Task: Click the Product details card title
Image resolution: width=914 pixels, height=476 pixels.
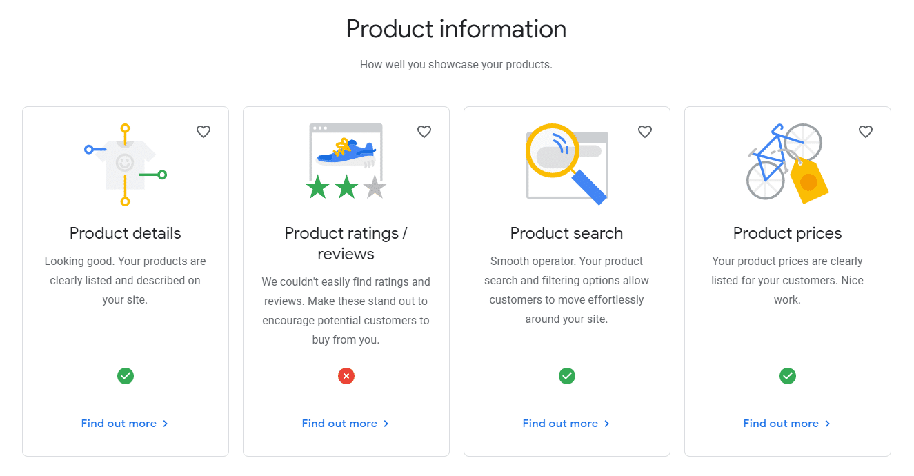Action: click(x=126, y=233)
